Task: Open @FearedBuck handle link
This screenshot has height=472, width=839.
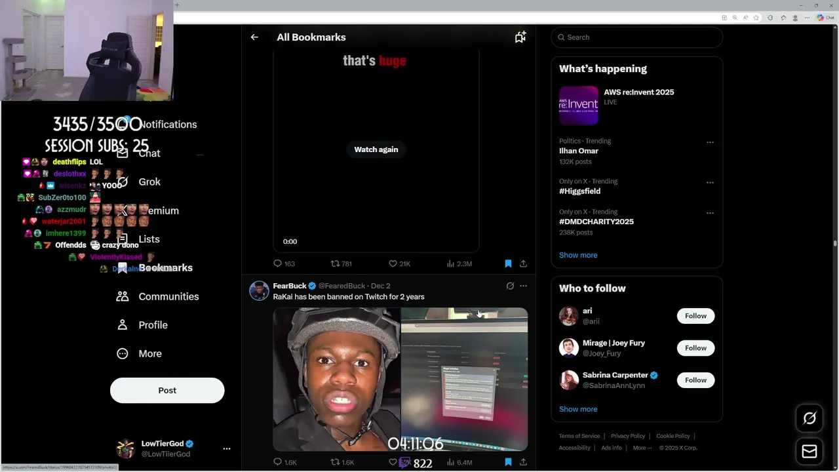Action: [341, 286]
